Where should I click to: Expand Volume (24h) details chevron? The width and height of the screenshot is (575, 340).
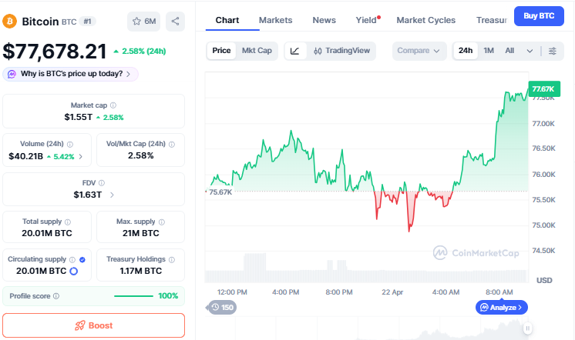tap(81, 157)
